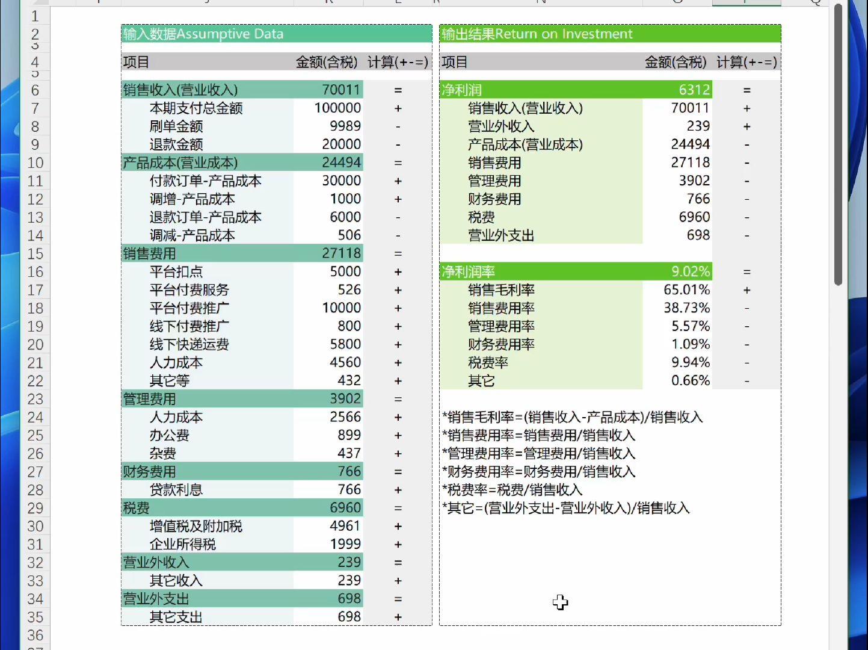Select the 贷款利息 cell
This screenshot has width=868, height=650.
pos(208,490)
